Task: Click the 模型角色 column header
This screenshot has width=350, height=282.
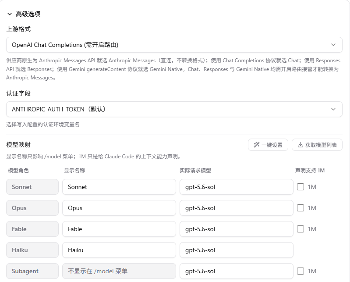Action: pos(18,171)
